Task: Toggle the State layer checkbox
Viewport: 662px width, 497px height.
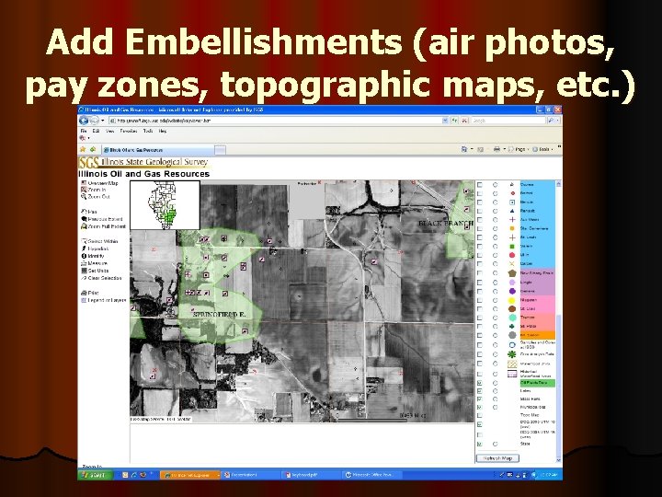Action: click(480, 445)
